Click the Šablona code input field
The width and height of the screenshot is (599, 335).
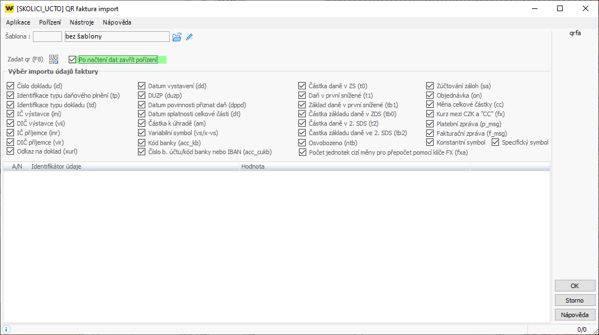click(x=47, y=37)
